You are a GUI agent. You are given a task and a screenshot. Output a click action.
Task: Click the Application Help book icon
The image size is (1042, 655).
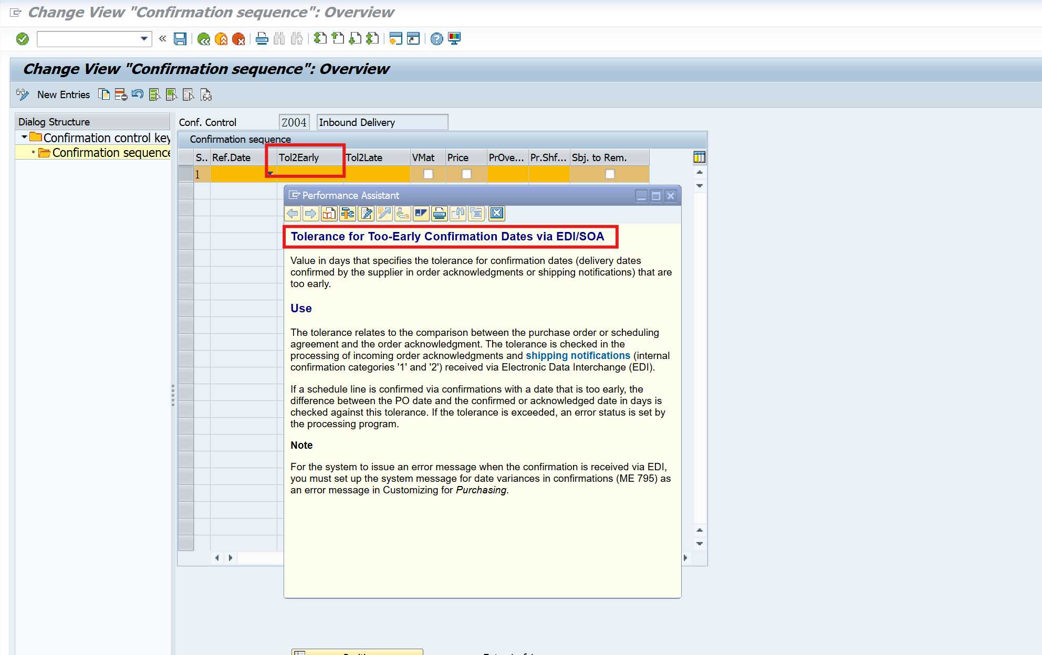click(x=329, y=213)
